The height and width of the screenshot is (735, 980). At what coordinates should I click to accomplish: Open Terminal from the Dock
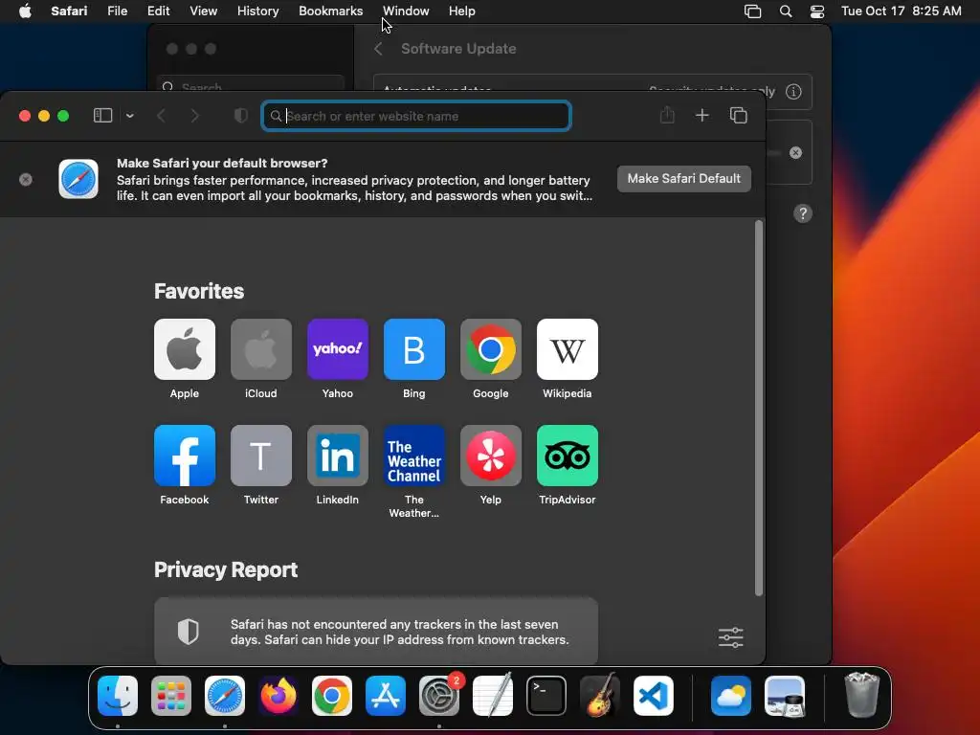coord(546,696)
